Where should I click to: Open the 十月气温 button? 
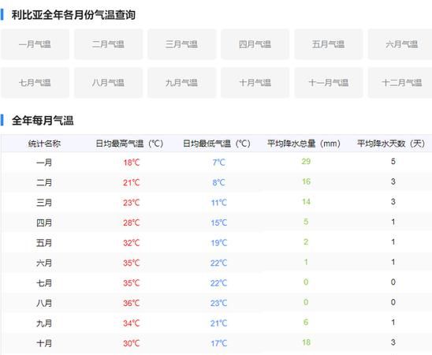[255, 82]
